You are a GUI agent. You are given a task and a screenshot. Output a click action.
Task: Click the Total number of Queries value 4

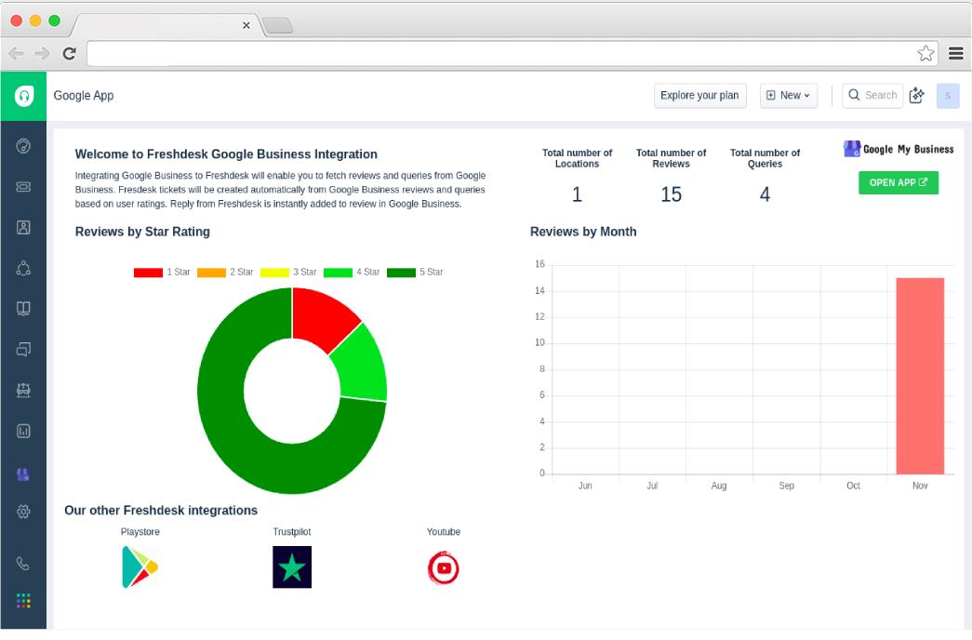click(765, 194)
